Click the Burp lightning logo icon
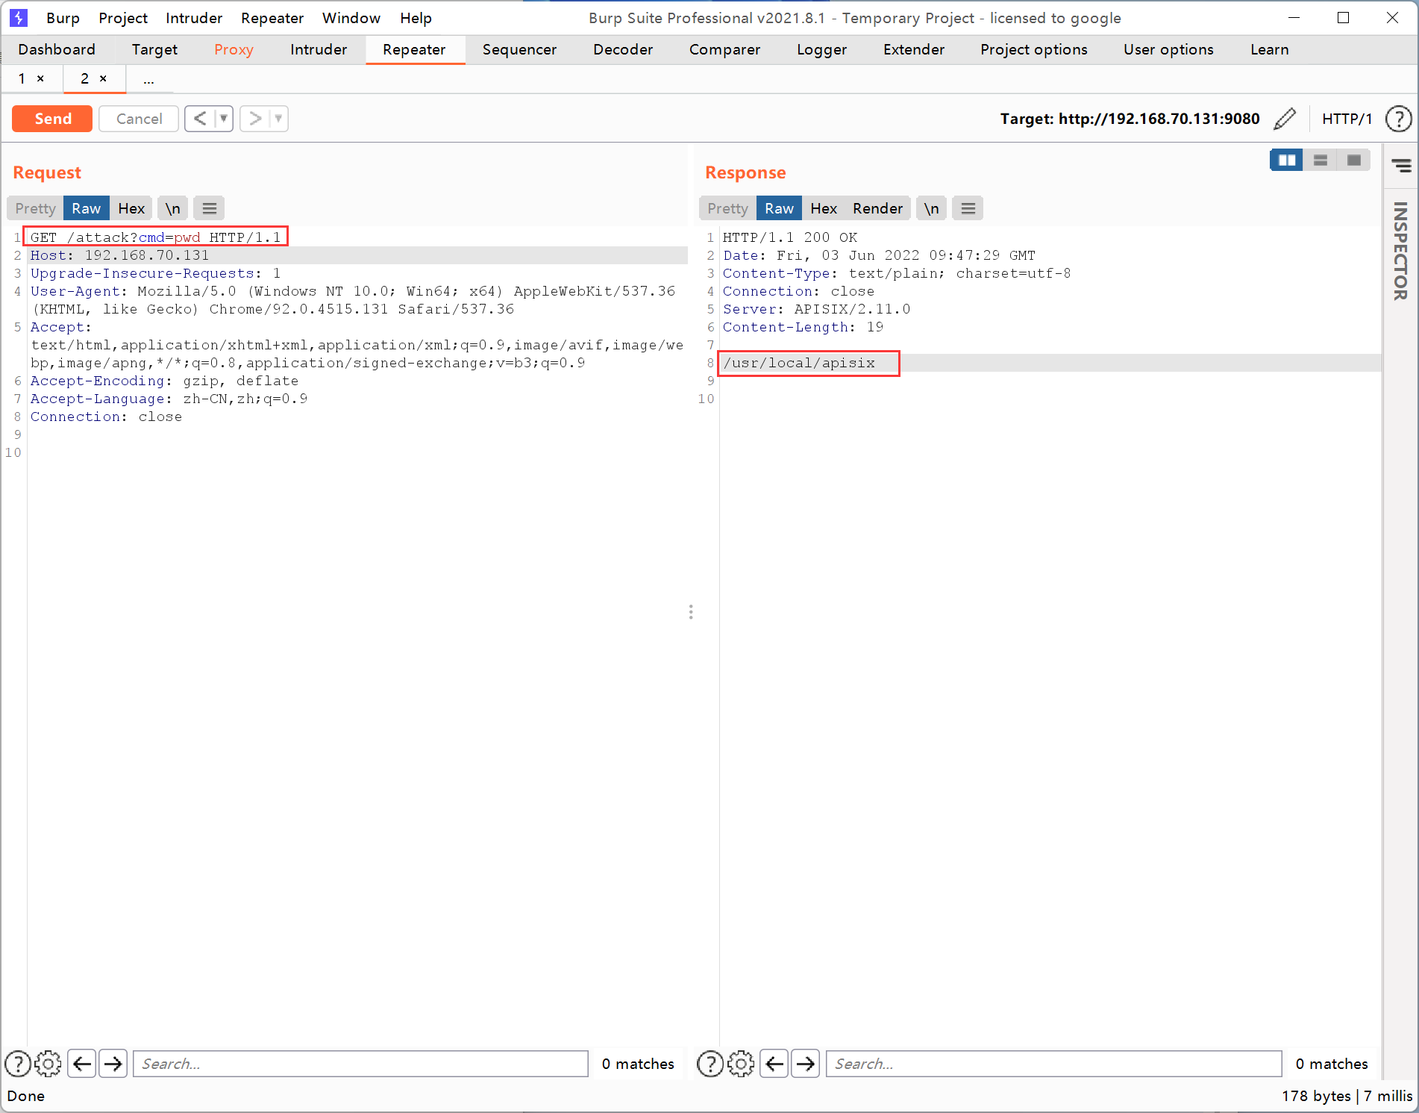 tap(19, 17)
